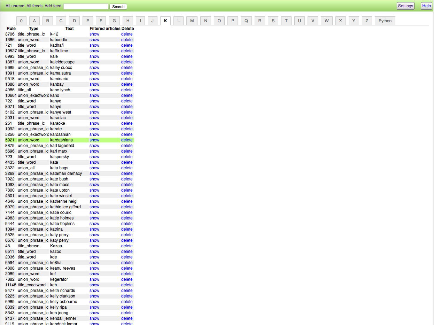The height and width of the screenshot is (325, 434).
Task: Delete the kate upton rule
Action: point(127,190)
